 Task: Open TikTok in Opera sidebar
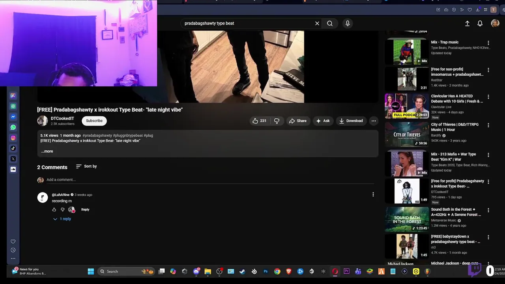point(13,148)
